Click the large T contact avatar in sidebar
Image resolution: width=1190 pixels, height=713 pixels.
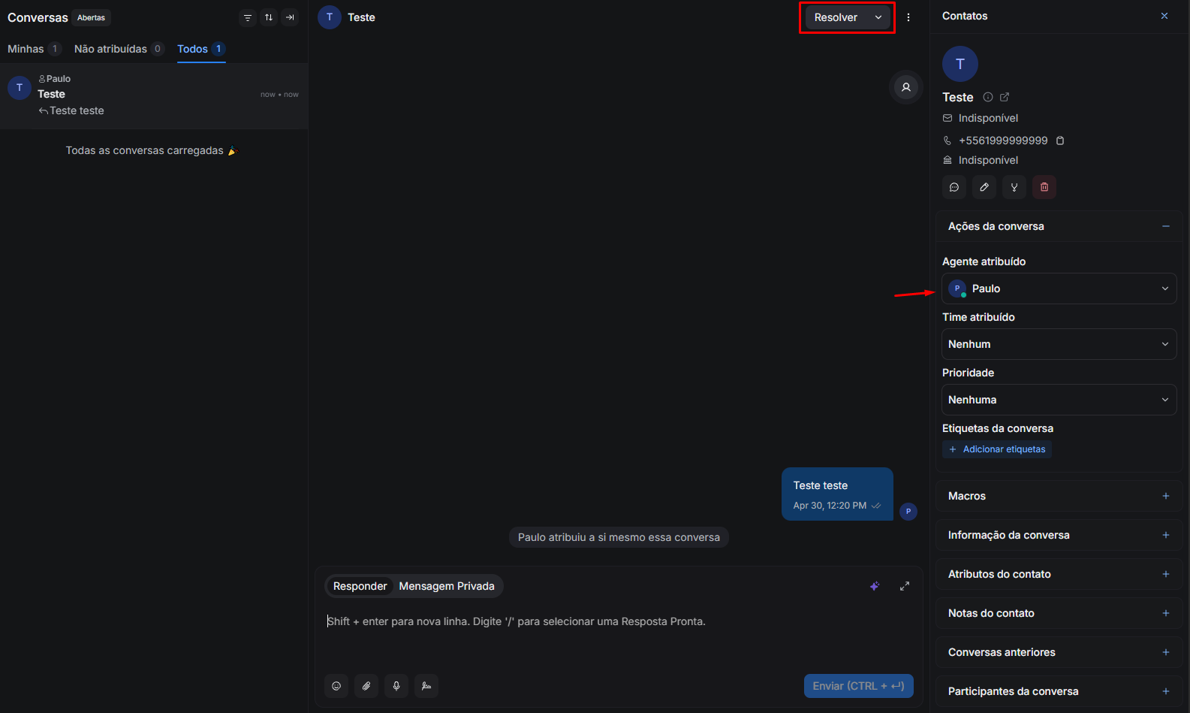[x=960, y=64]
